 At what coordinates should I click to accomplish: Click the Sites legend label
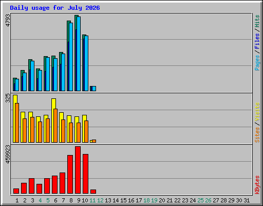[x=257, y=135]
